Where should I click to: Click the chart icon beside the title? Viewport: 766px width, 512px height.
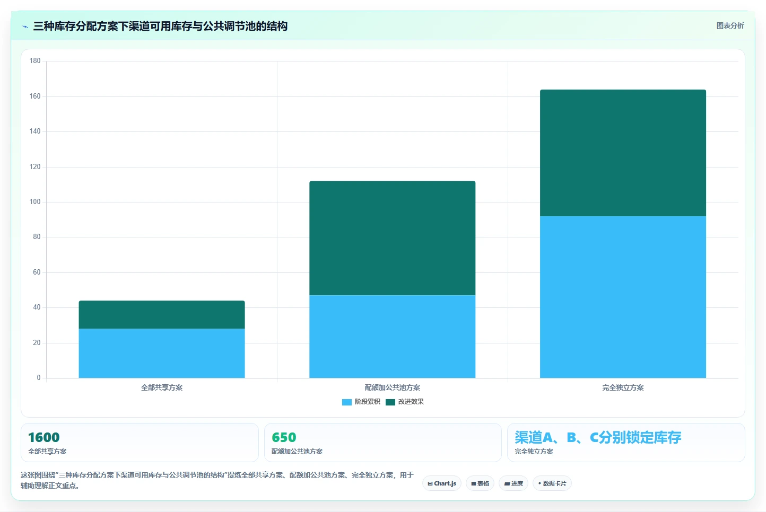pos(25,27)
